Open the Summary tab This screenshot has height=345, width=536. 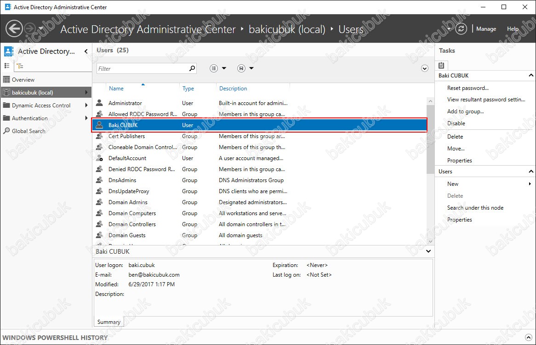coord(108,322)
